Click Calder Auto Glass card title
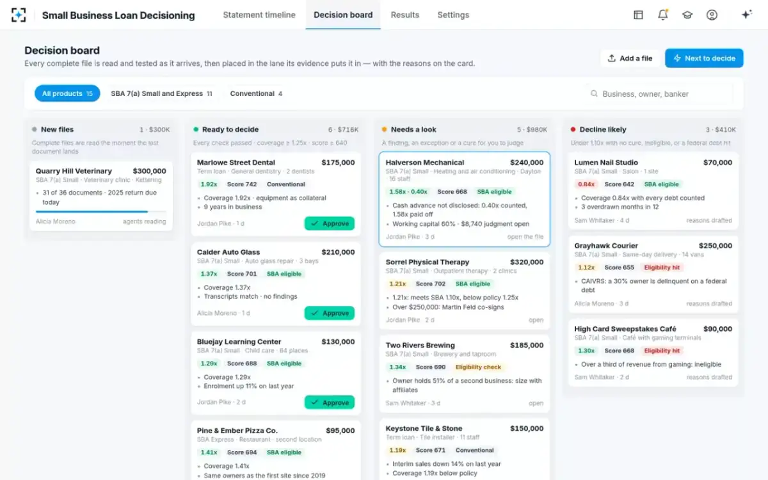This screenshot has width=768, height=480. [x=228, y=252]
